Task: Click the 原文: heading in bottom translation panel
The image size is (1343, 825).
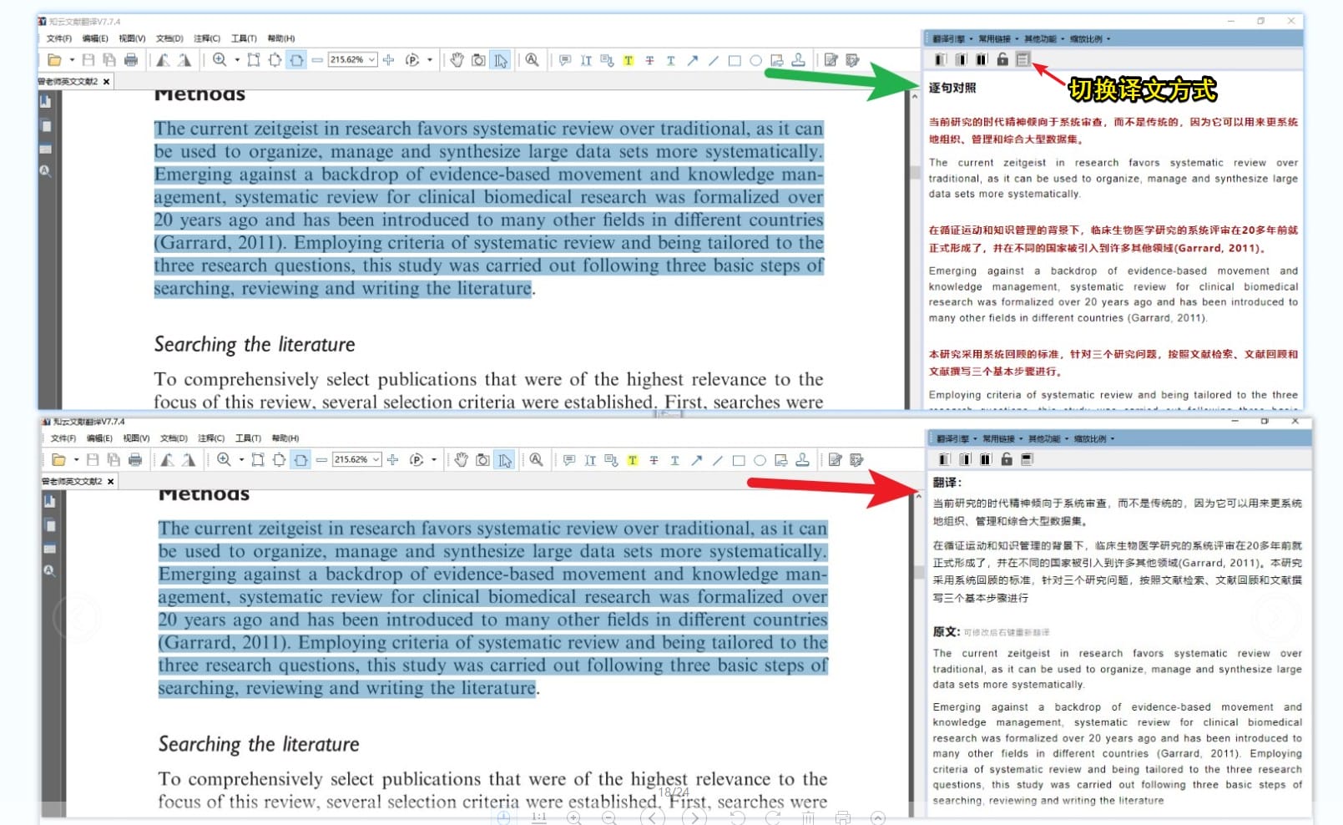Action: tap(947, 632)
